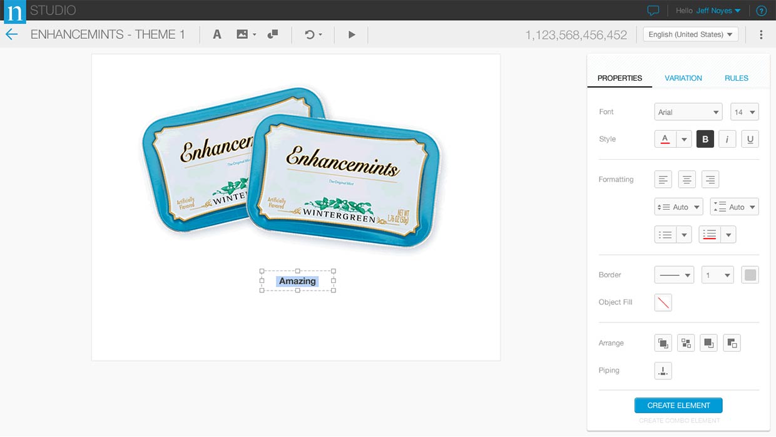Switch to the Variation tab
Screen dimensions: 776x437
tap(683, 78)
